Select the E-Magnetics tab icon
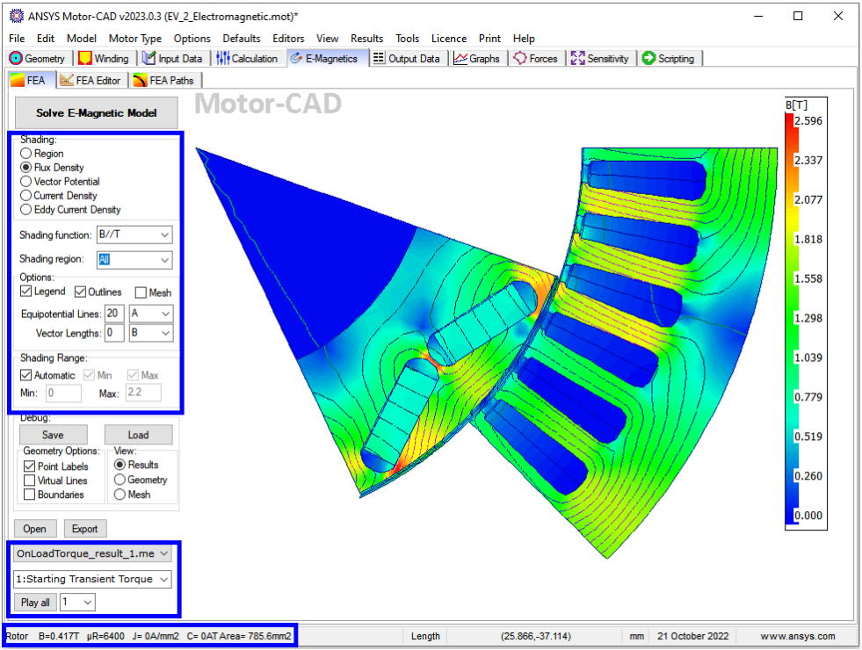The width and height of the screenshot is (862, 650). [x=296, y=58]
